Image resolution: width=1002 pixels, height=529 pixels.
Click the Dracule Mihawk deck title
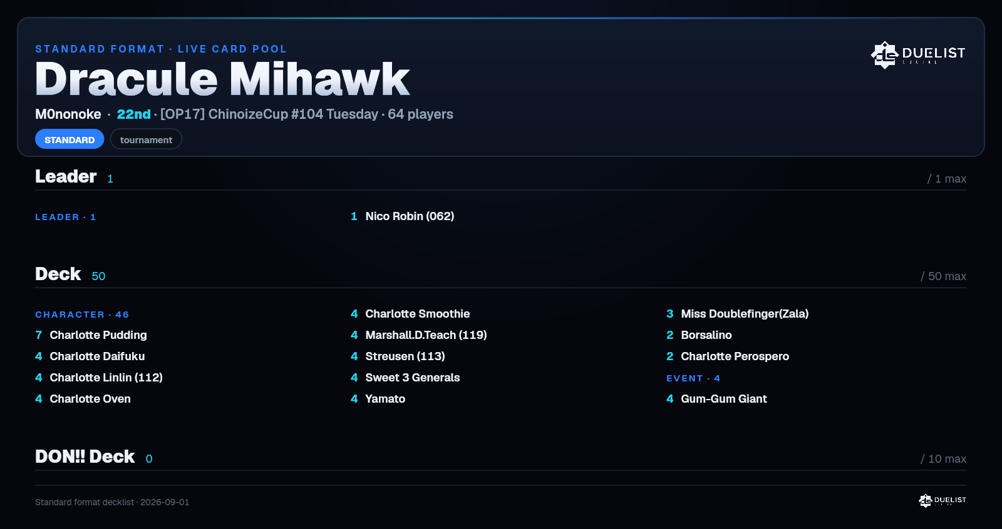[222, 79]
